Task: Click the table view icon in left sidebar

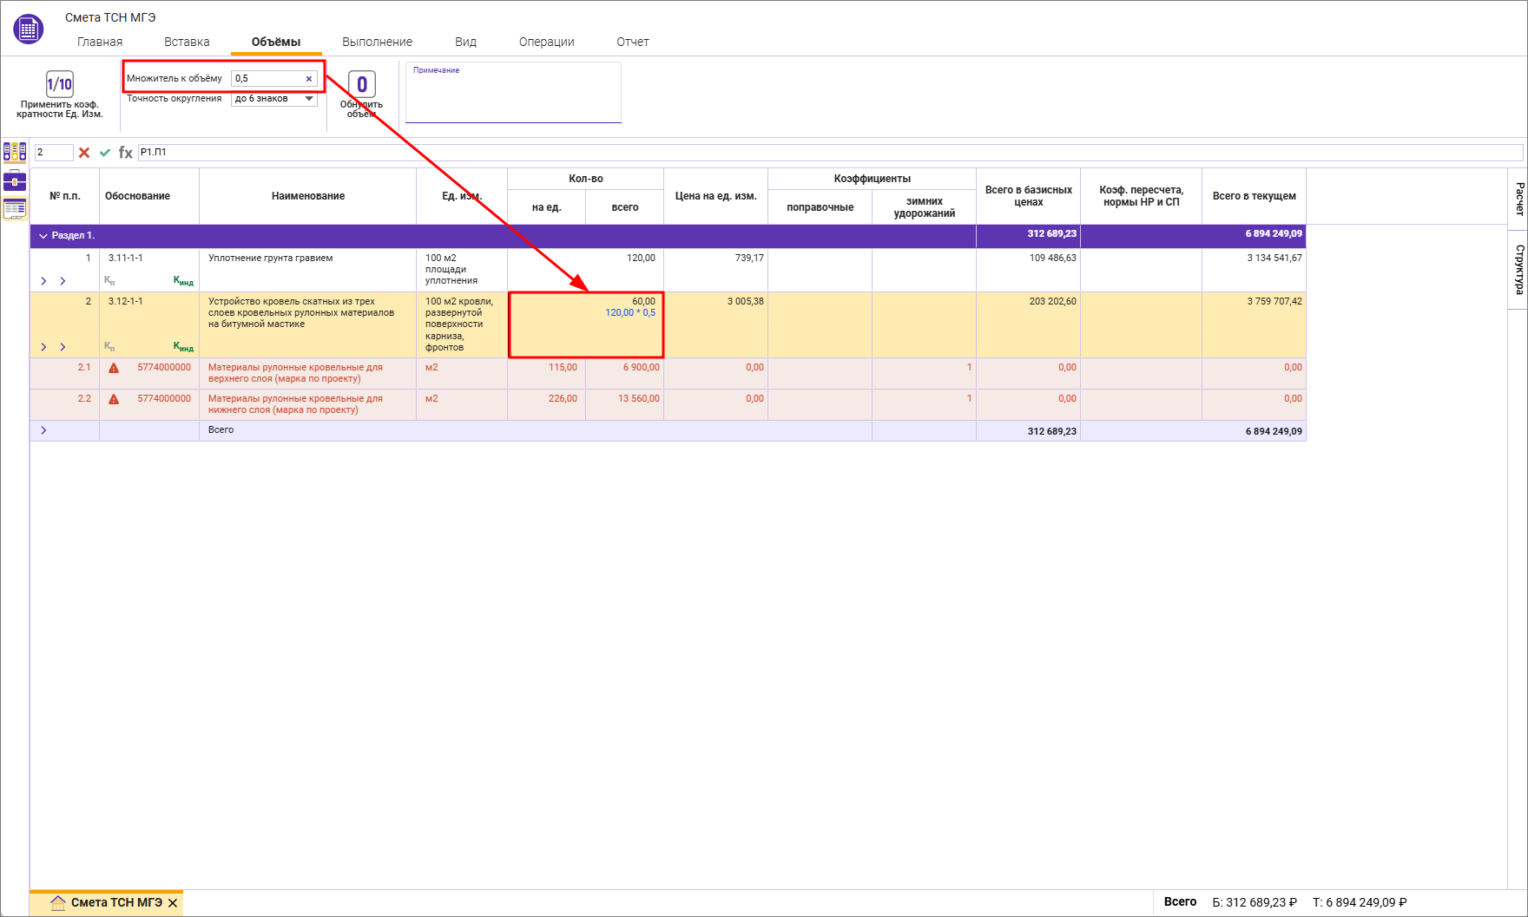Action: pos(15,208)
